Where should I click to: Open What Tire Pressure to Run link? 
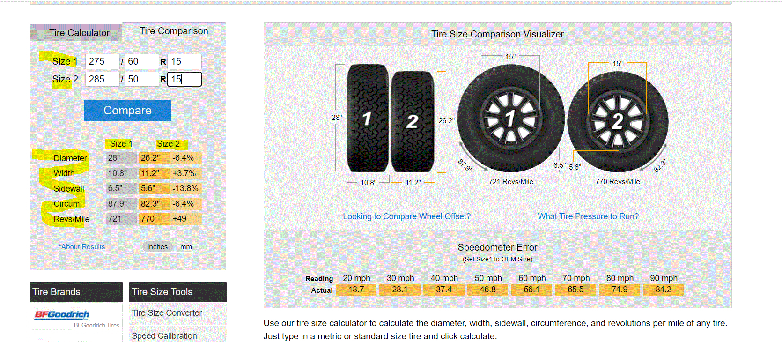588,216
